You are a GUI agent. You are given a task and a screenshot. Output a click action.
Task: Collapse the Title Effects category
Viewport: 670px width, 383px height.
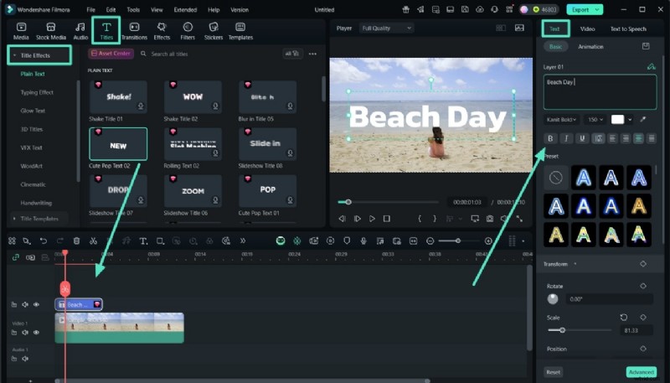click(x=14, y=55)
